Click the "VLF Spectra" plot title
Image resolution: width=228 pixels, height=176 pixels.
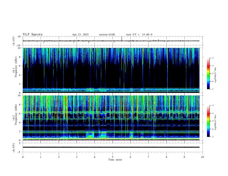(x=33, y=35)
